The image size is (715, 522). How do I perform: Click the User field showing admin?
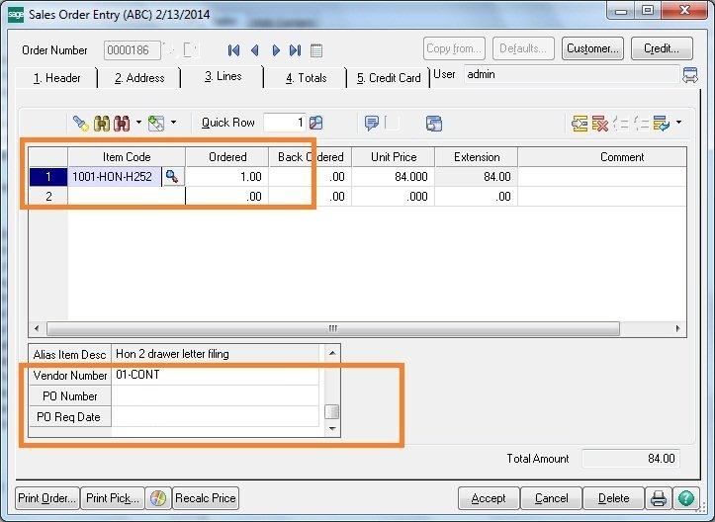572,74
